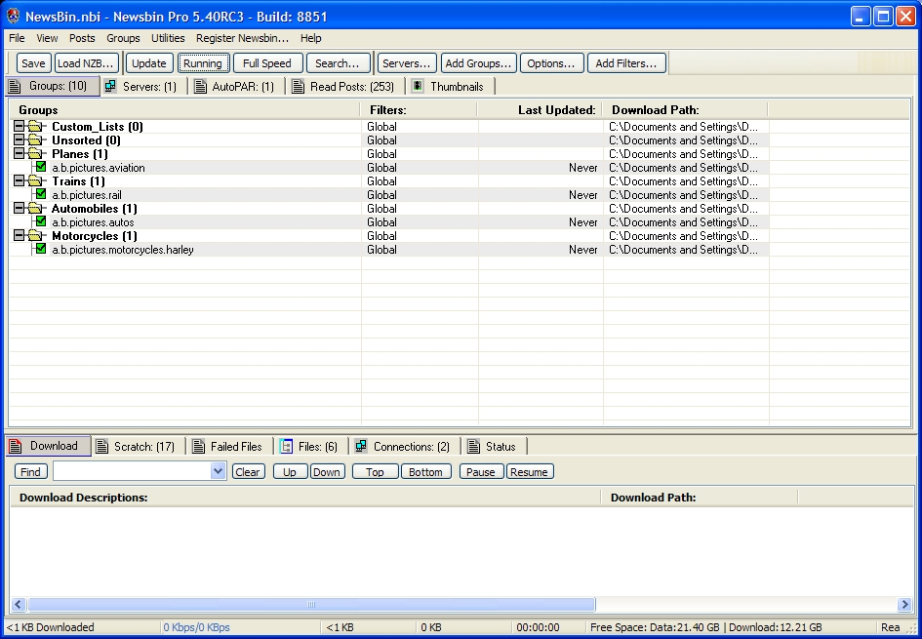The width and height of the screenshot is (922, 639).
Task: Move the item Down in the download list
Action: pyautogui.click(x=326, y=471)
